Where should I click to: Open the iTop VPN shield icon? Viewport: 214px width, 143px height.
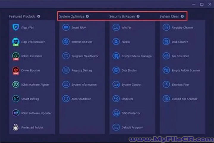click(x=16, y=27)
